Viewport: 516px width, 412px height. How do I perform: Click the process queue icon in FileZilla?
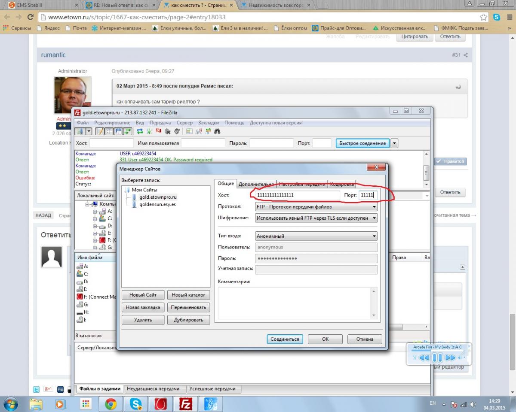pyautogui.click(x=150, y=131)
